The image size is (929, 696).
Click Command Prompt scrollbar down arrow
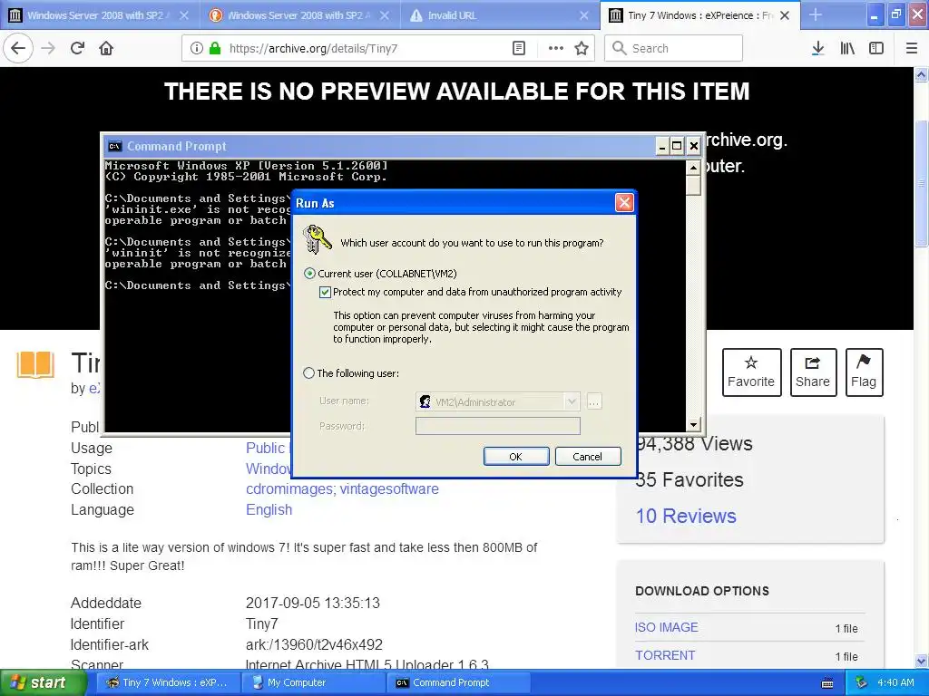(693, 424)
